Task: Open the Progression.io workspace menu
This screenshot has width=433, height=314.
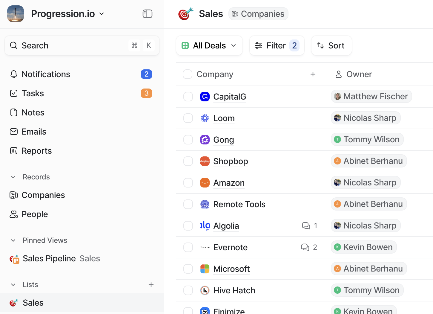Action: click(68, 14)
